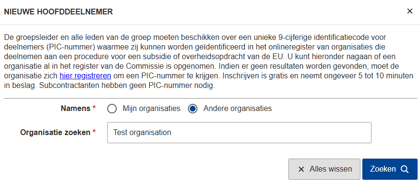Screen dimensions: 420x186
Task: Click the NIEUWE HOOFDDEELNEMER dialog title
Action: tap(59, 12)
